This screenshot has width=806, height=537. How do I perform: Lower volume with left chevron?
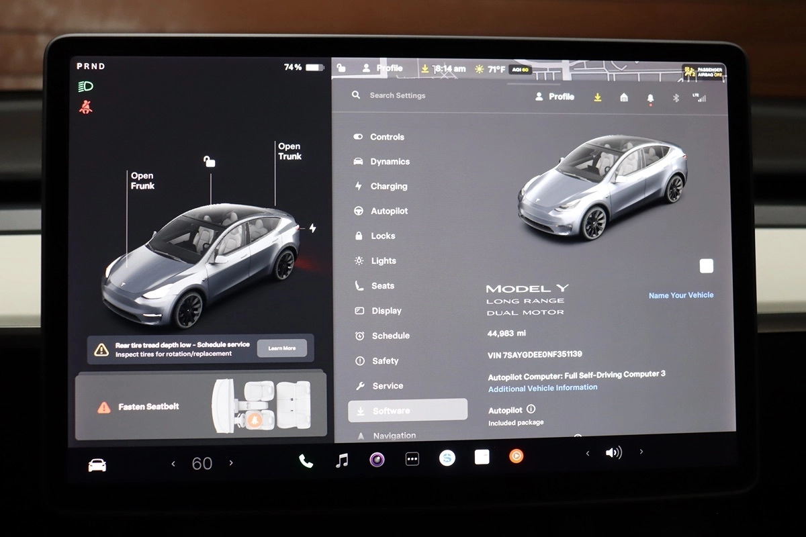point(588,454)
